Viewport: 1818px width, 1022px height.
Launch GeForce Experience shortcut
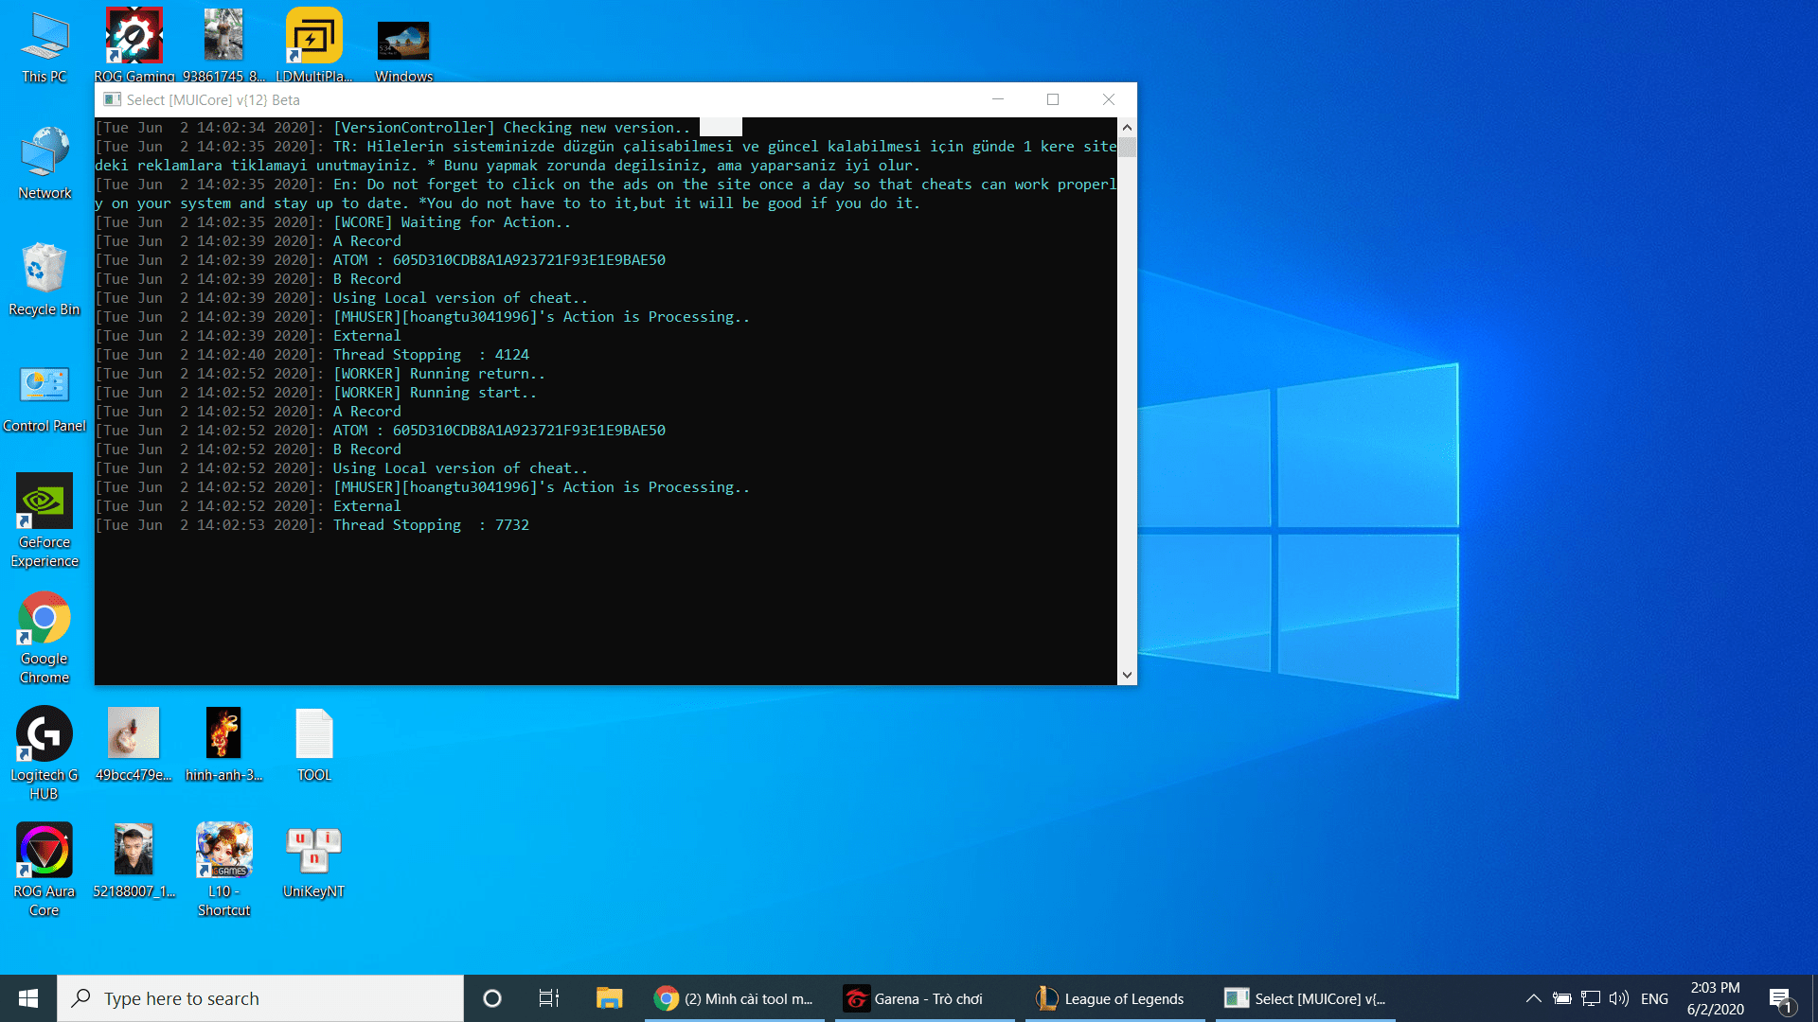tap(45, 520)
